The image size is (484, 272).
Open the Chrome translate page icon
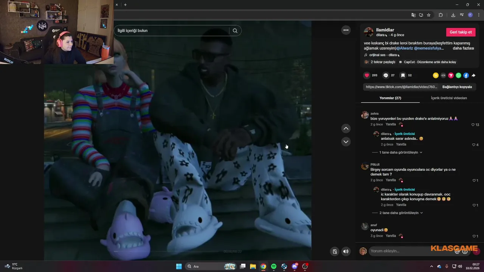click(x=413, y=15)
